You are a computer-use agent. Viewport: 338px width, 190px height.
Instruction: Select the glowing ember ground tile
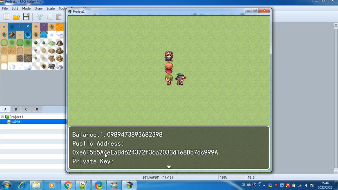point(28,58)
